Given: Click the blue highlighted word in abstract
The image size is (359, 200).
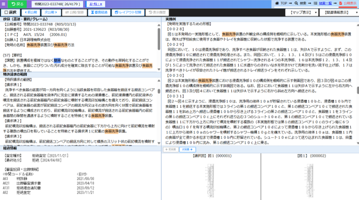Looking at the screenshot, I should (57, 61).
